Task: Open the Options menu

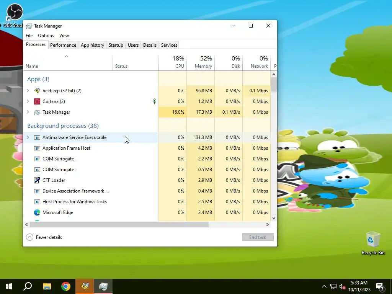Action: [x=46, y=36]
